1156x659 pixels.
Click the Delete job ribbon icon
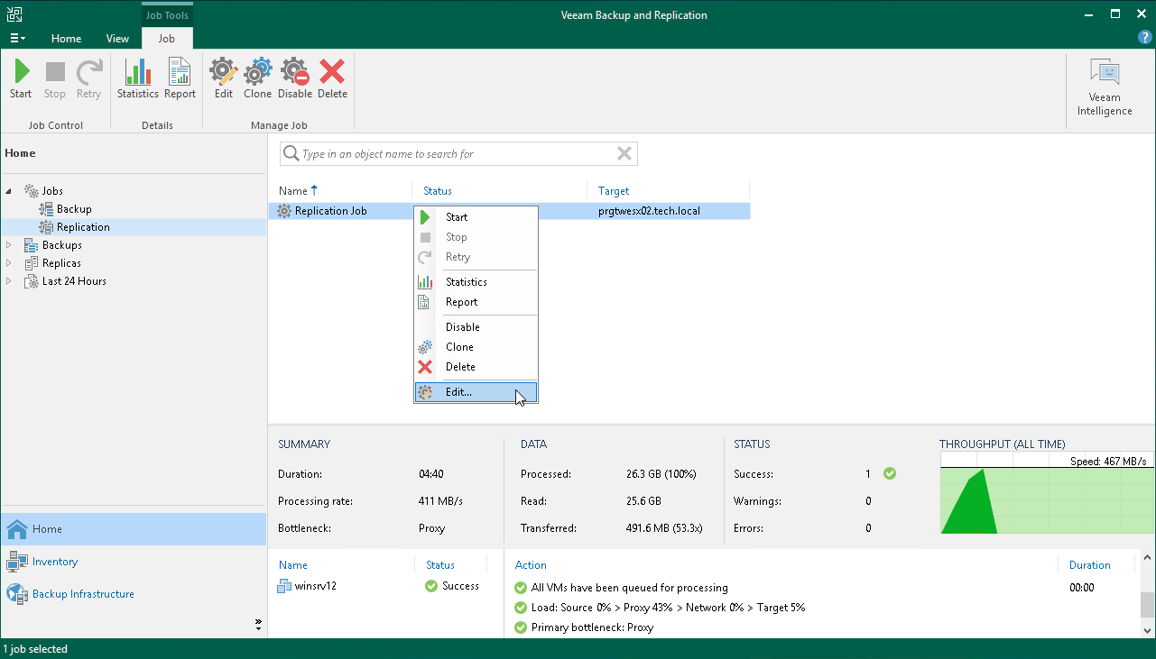pyautogui.click(x=332, y=79)
